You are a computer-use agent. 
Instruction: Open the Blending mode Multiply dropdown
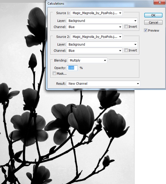click(x=88, y=60)
